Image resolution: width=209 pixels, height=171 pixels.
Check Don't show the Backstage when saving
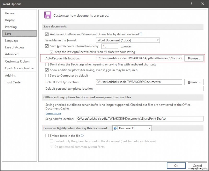point(47,65)
